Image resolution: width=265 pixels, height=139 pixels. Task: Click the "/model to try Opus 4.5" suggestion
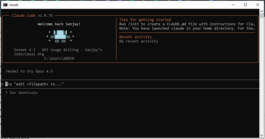pyautogui.click(x=29, y=71)
